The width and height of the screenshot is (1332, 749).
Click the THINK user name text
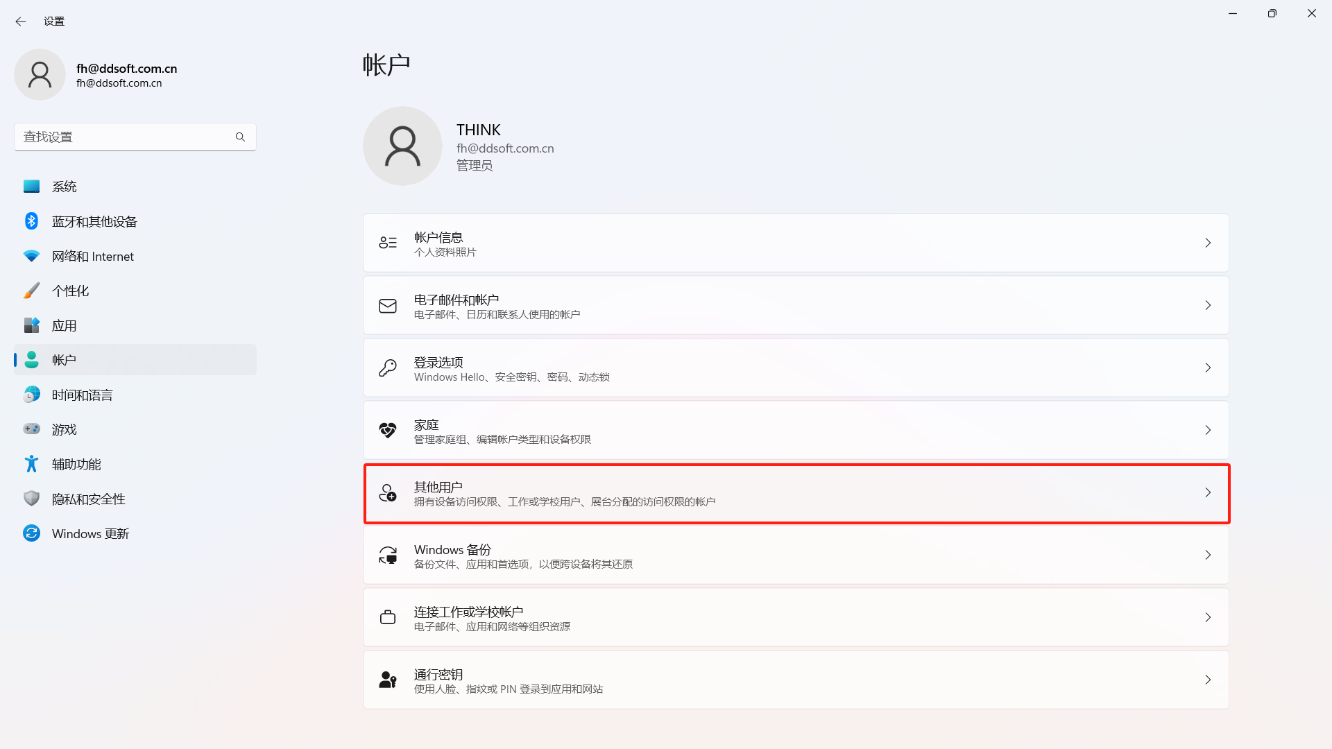pyautogui.click(x=479, y=130)
